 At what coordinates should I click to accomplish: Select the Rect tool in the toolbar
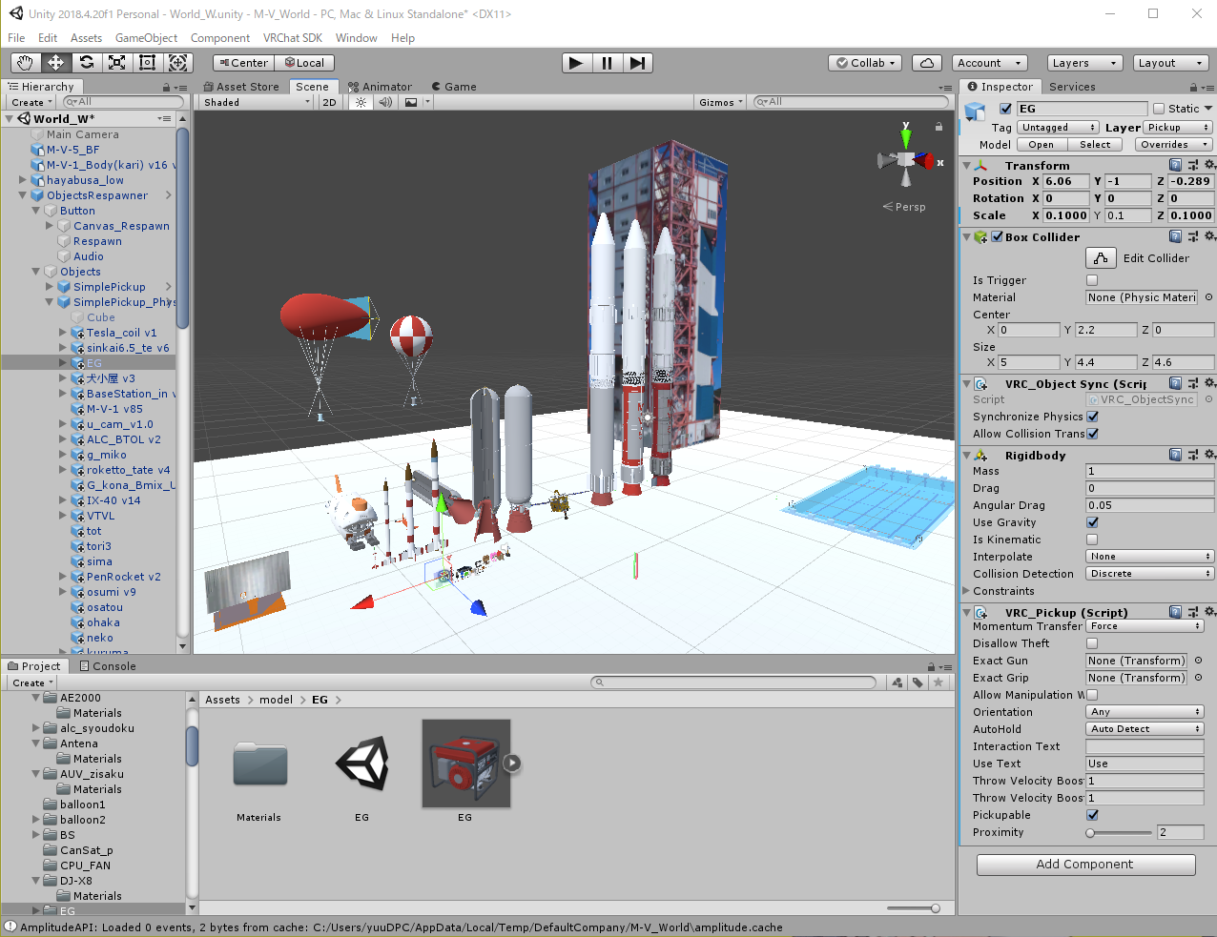click(148, 63)
